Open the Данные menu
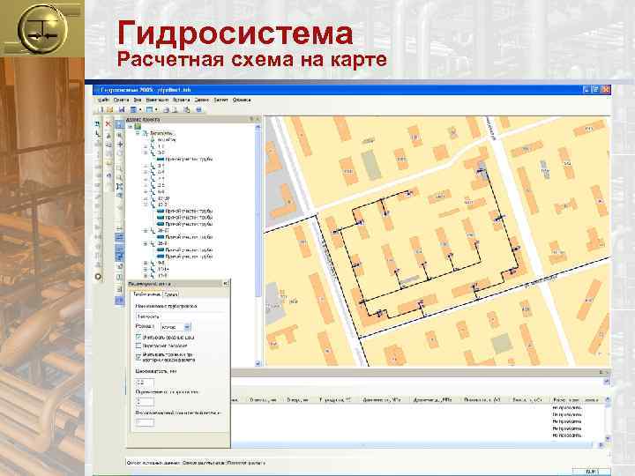 pos(202,100)
